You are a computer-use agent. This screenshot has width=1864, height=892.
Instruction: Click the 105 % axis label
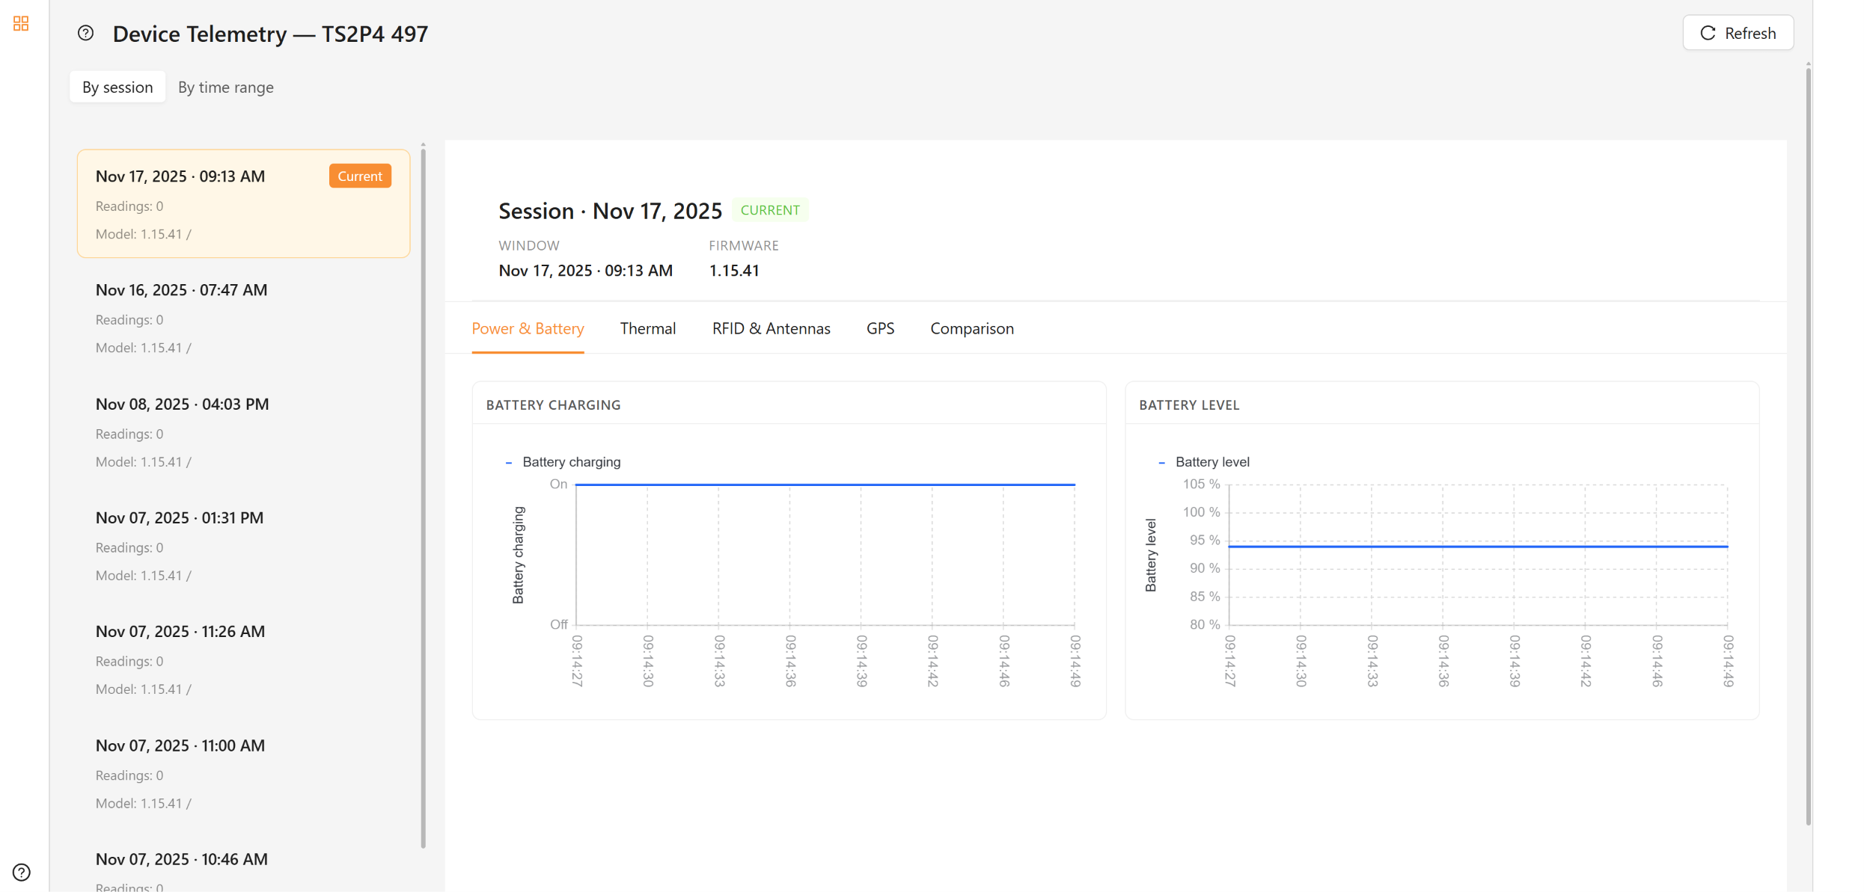1201,484
